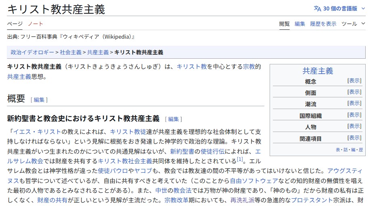Go to 共産主義 breadcrumb link

pos(98,52)
